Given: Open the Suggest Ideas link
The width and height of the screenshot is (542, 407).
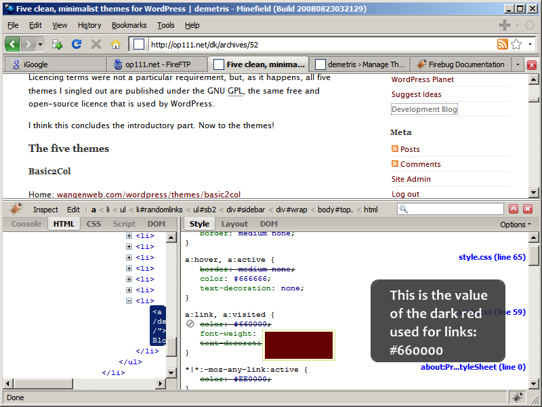Looking at the screenshot, I should (416, 94).
